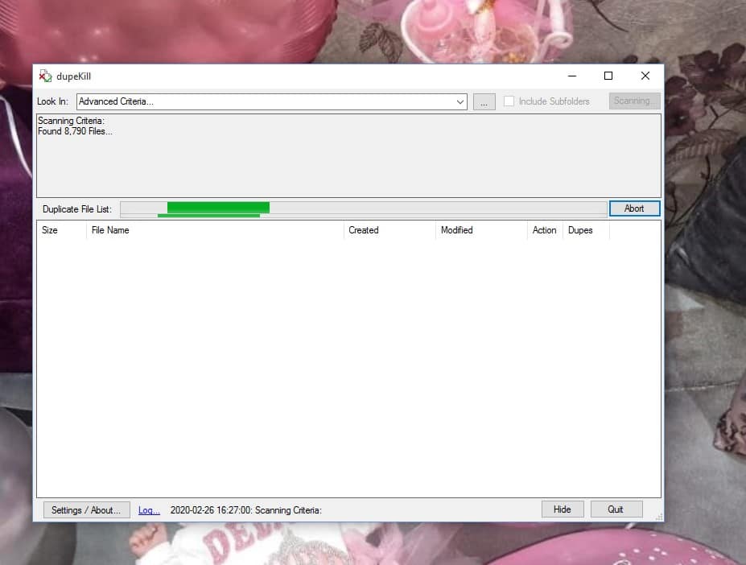746x565 pixels.
Task: Click the dupeKill app icon in title bar
Action: (45, 76)
